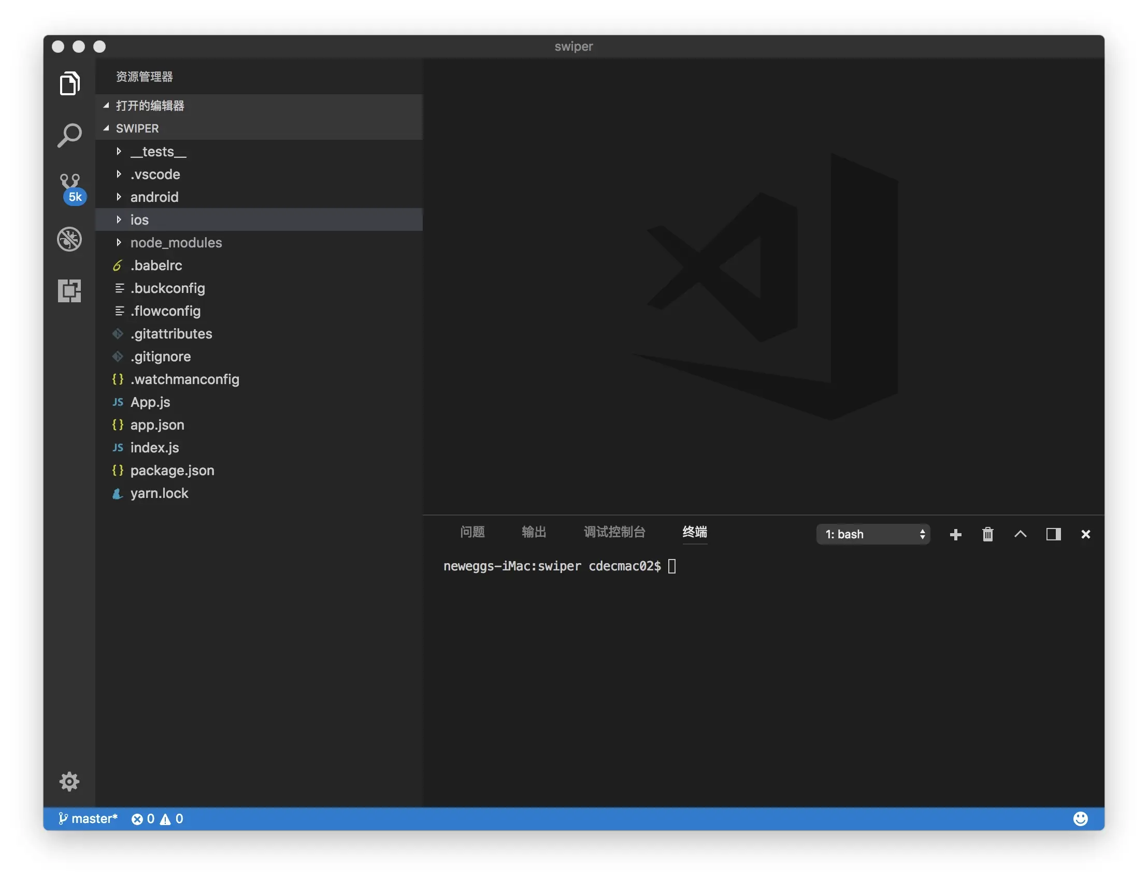1148x882 pixels.
Task: Expand the android folder
Action: [154, 197]
